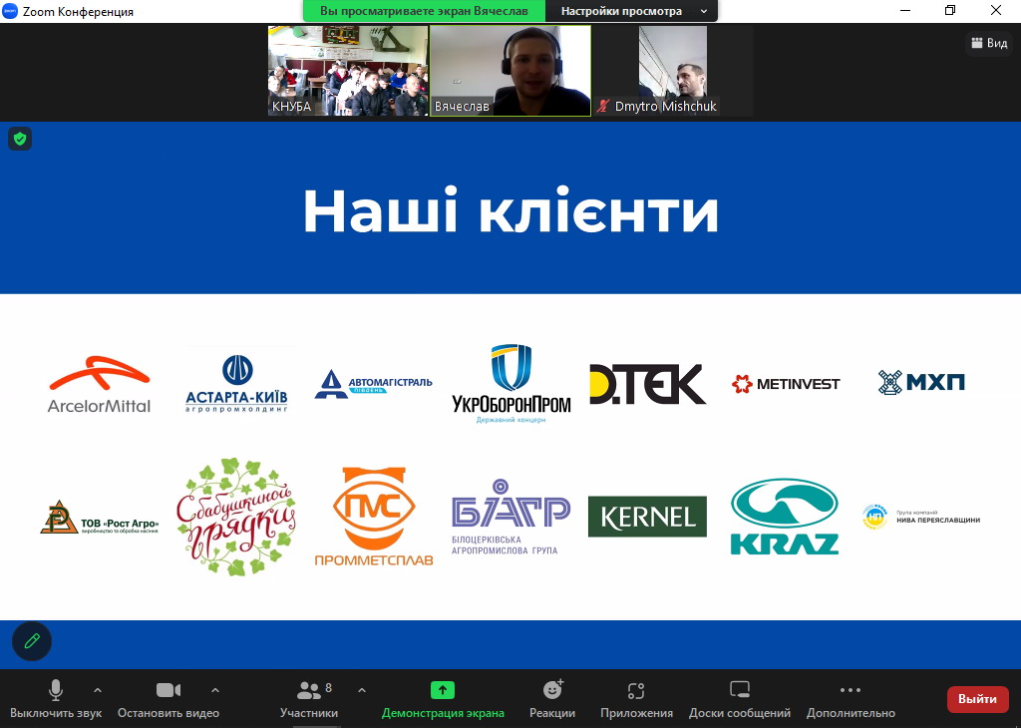The width and height of the screenshot is (1021, 728).
Task: Click the С бабушкиной грядки logo
Action: tap(236, 517)
